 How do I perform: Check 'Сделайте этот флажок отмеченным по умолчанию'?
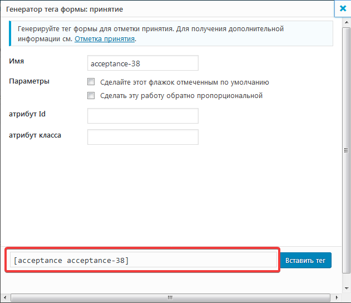91,82
